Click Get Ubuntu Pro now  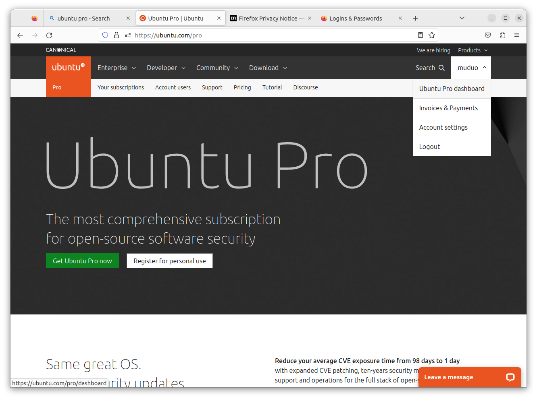pos(82,260)
